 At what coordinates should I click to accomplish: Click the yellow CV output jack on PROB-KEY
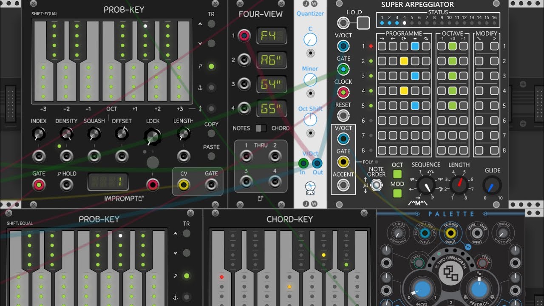pos(184,184)
